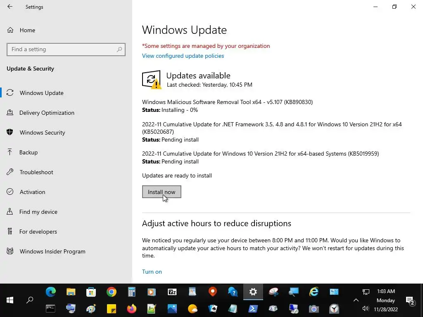Open the Backup settings page

pos(22,152)
